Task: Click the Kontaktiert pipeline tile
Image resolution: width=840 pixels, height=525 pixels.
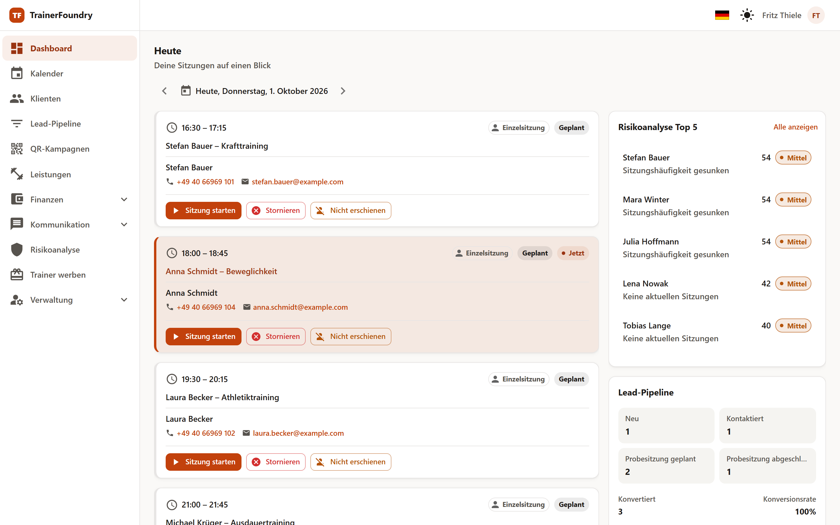Action: point(767,425)
